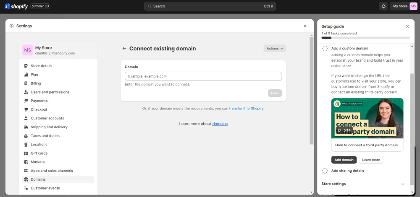
Task: Click the c8e980-2.myshopify.com store address
Action: coord(55,53)
